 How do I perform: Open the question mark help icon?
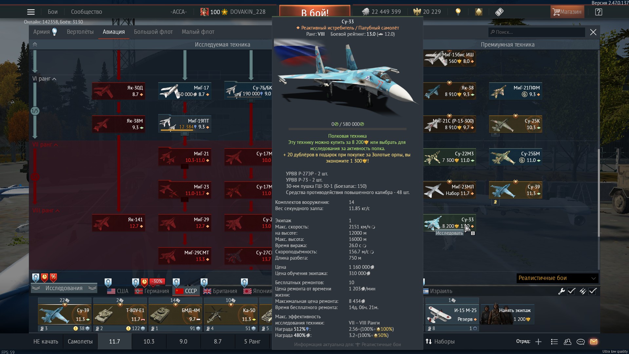pyautogui.click(x=599, y=12)
